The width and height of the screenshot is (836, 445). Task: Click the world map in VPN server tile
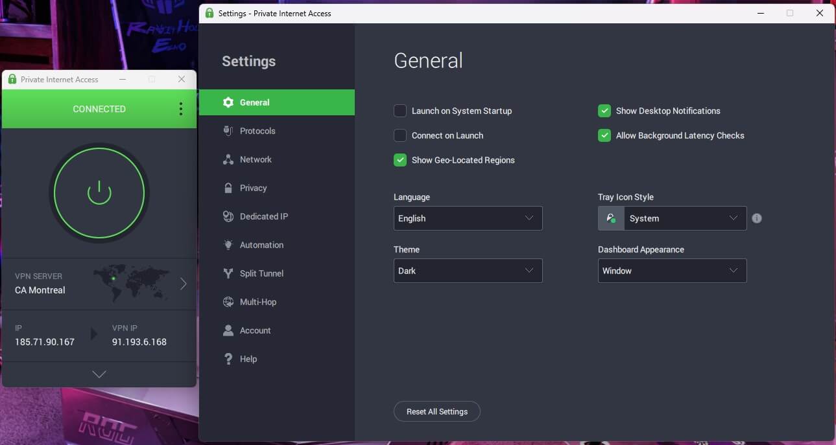tap(130, 283)
